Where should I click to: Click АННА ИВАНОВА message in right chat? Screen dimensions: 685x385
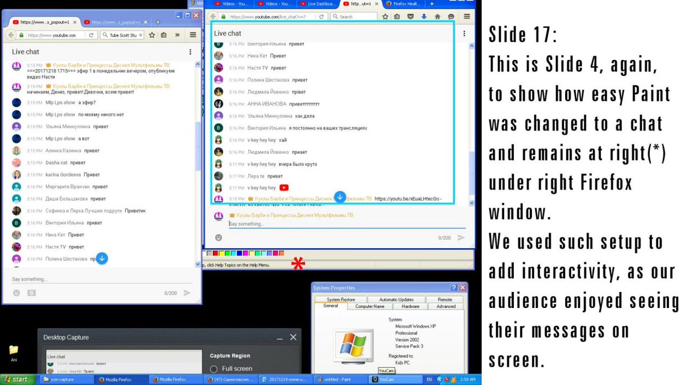coord(304,104)
